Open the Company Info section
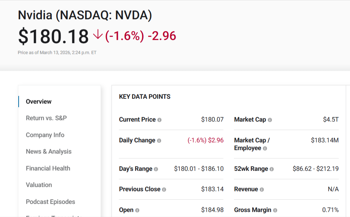 pos(45,135)
